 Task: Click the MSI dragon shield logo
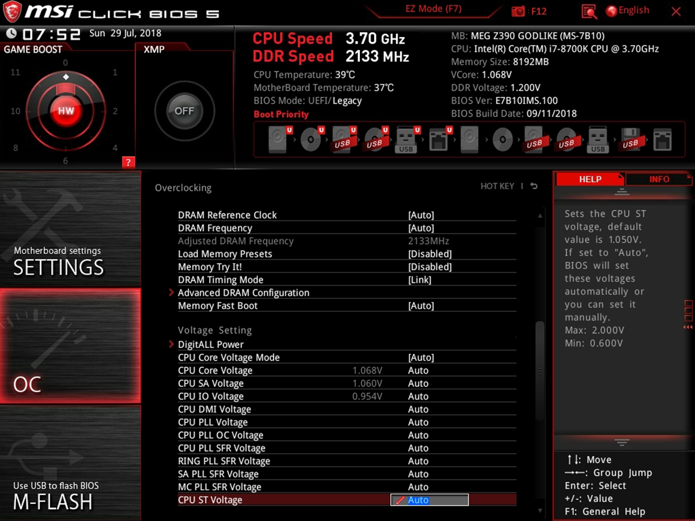coord(12,12)
